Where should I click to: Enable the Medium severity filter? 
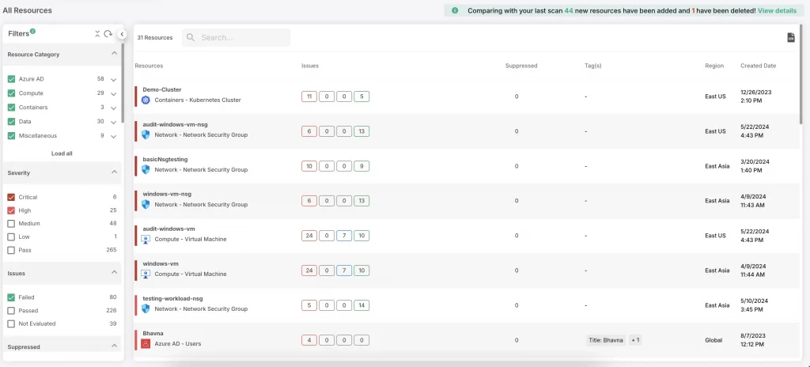[x=11, y=224]
